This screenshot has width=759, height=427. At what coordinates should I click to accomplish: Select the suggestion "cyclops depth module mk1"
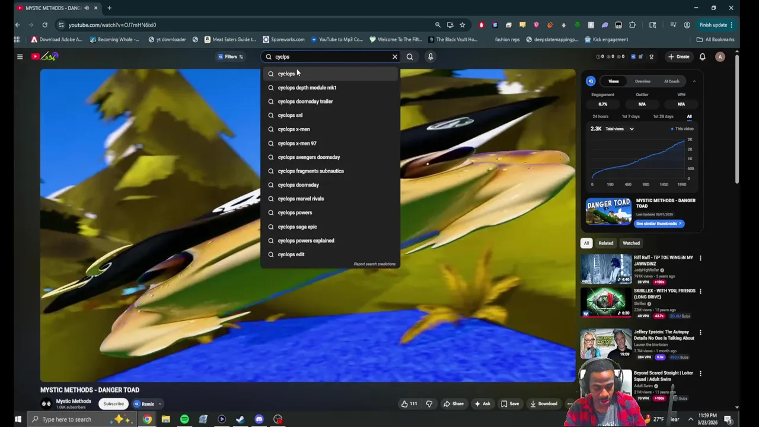point(330,88)
